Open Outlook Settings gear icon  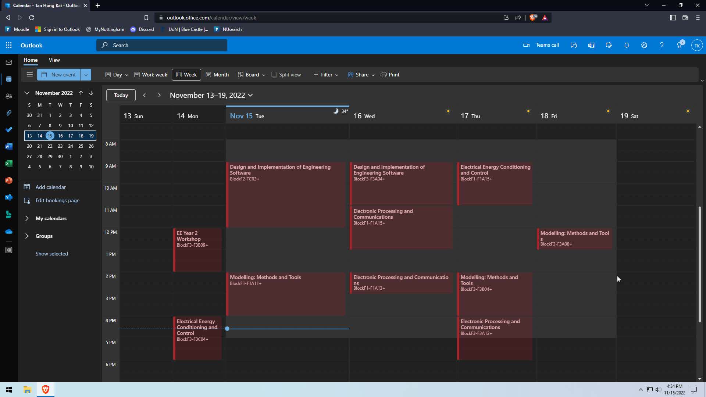[644, 45]
